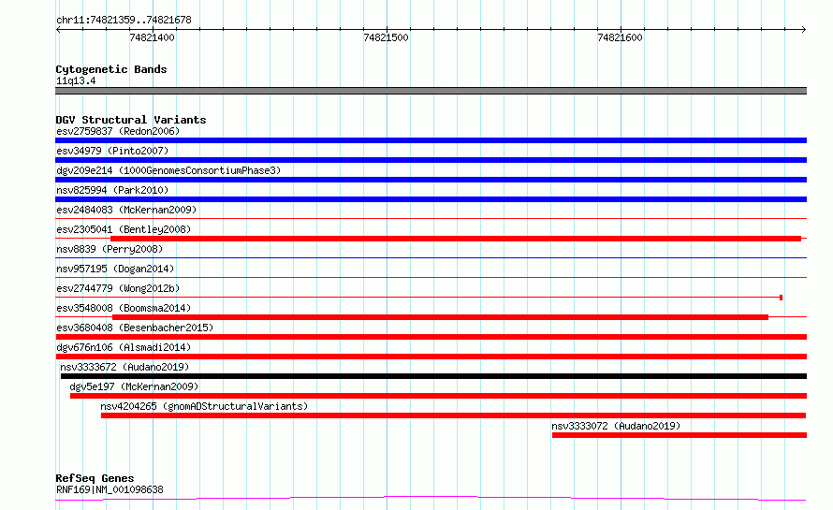The image size is (833, 510).
Task: Open the dgv209e214 (1000GenomesConsortiumPhase3) label
Action: (168, 170)
